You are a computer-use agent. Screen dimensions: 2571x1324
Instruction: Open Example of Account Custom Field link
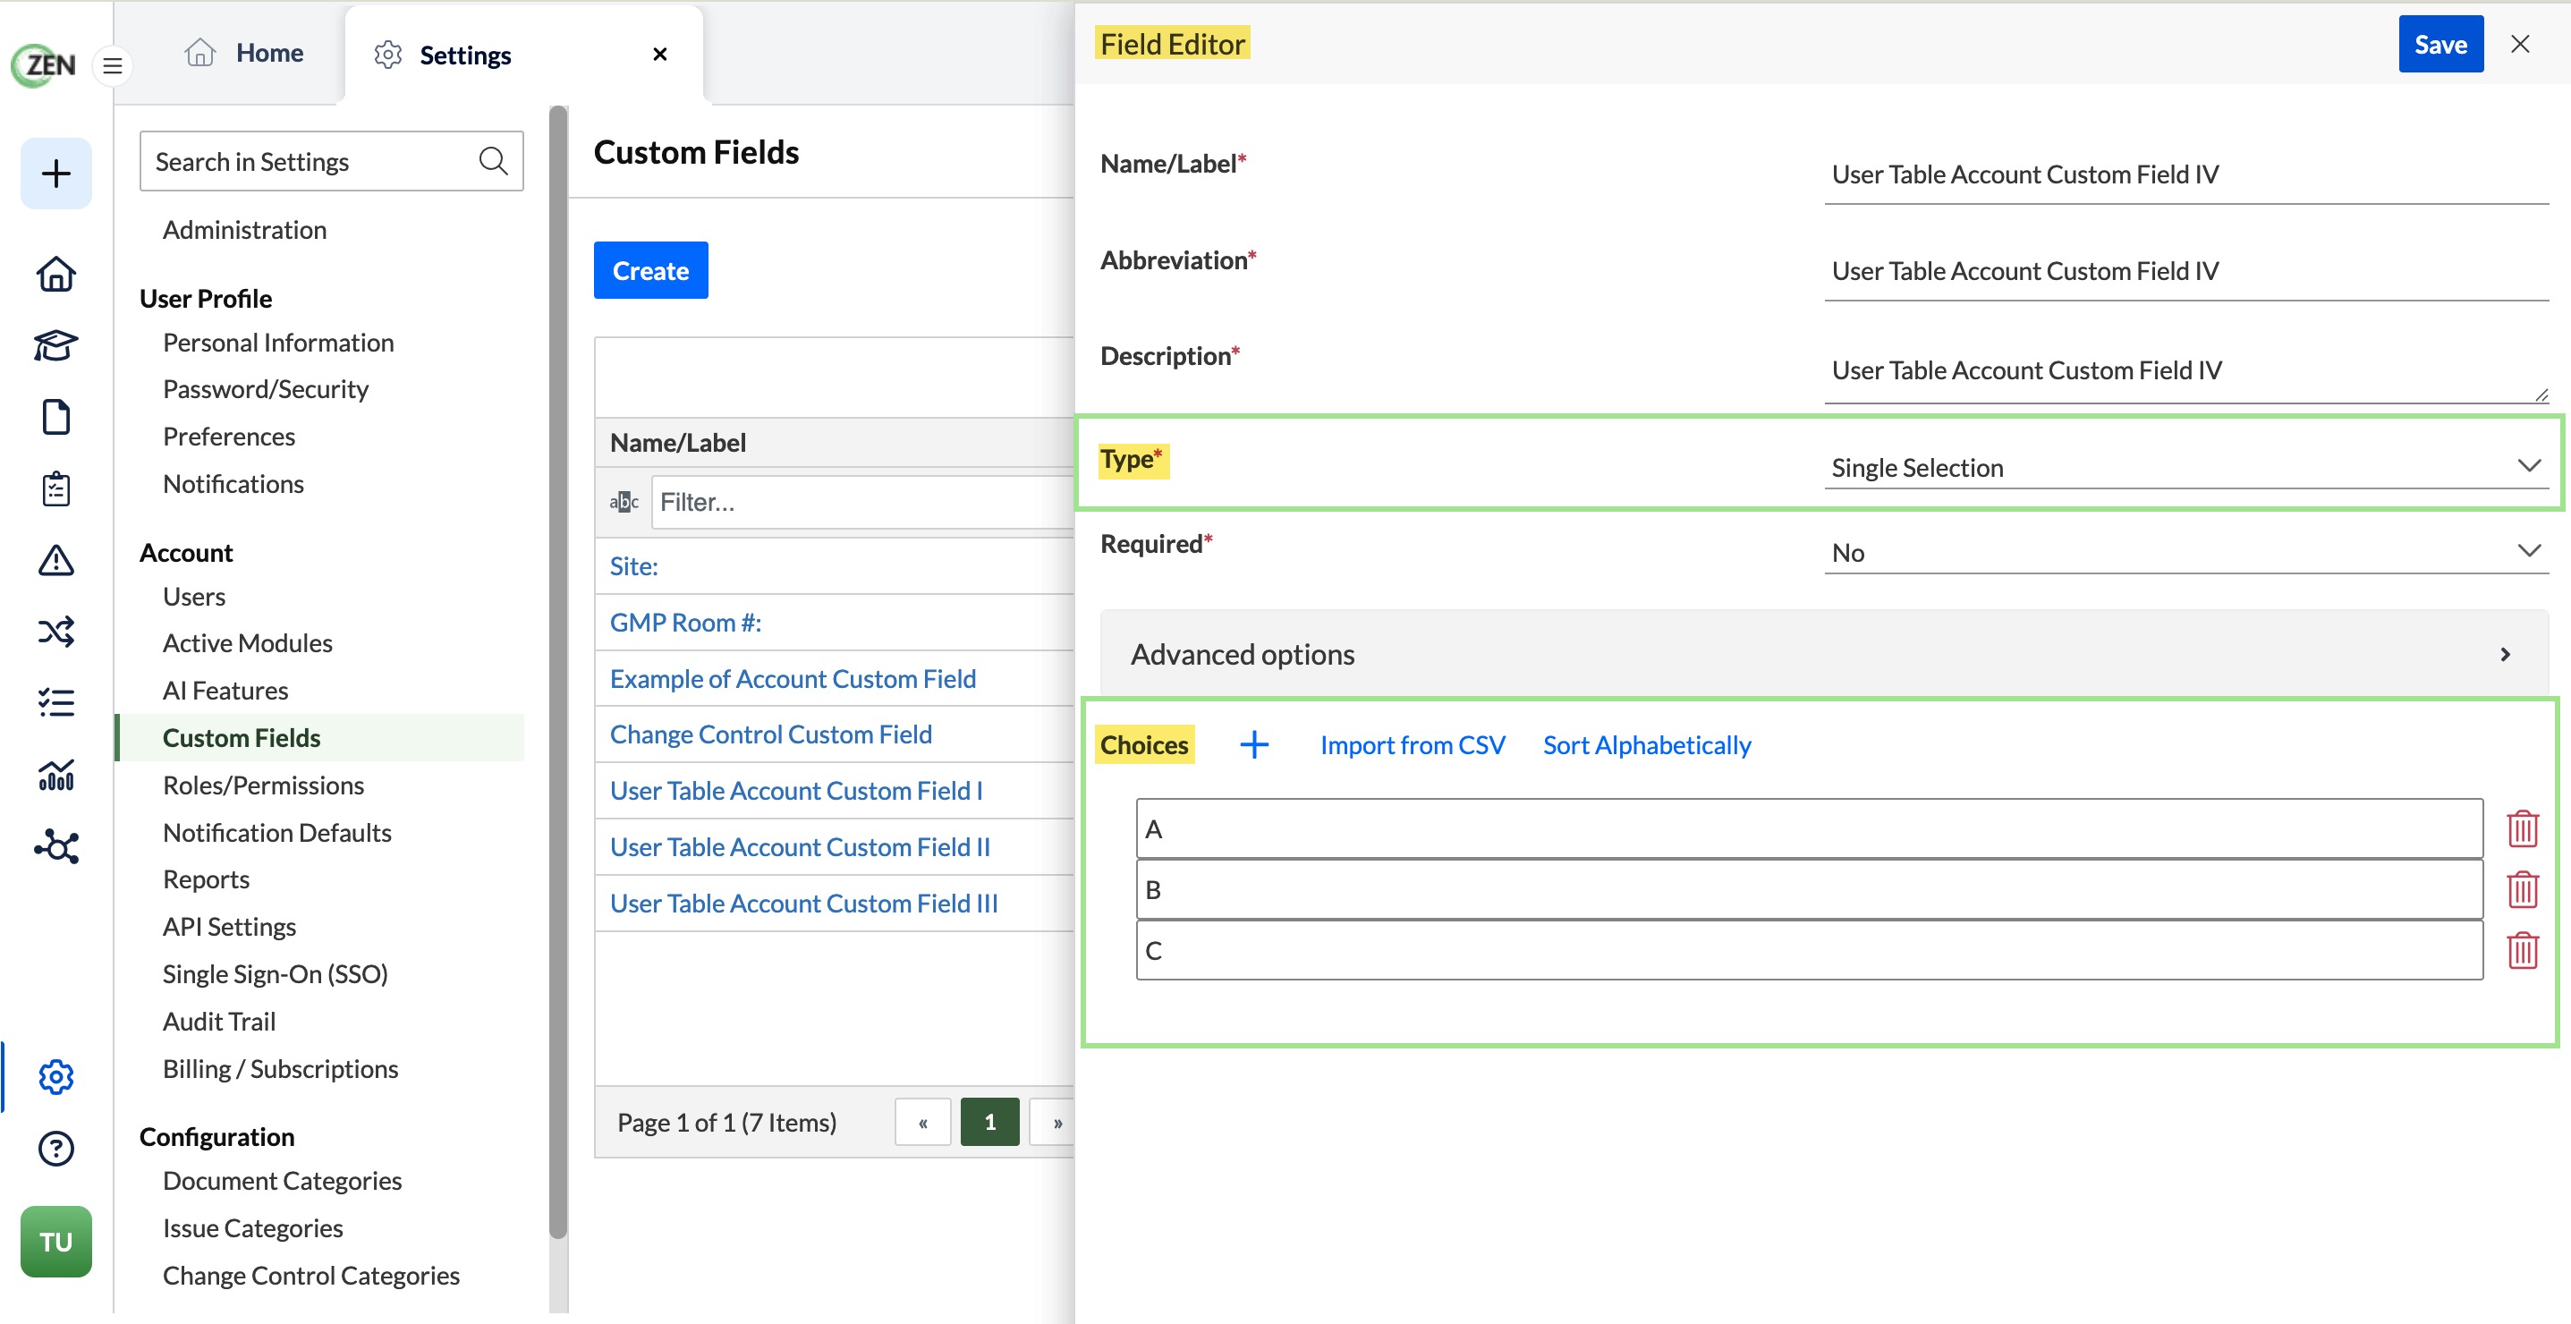[793, 678]
